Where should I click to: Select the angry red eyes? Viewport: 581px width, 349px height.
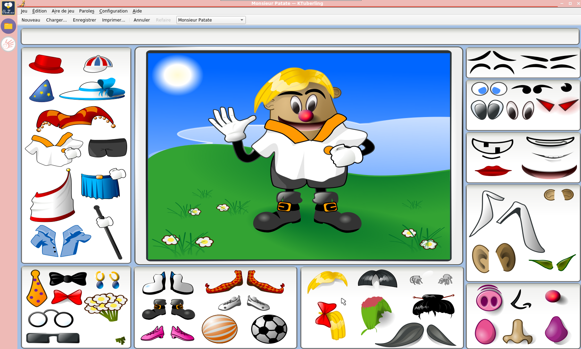[557, 104]
